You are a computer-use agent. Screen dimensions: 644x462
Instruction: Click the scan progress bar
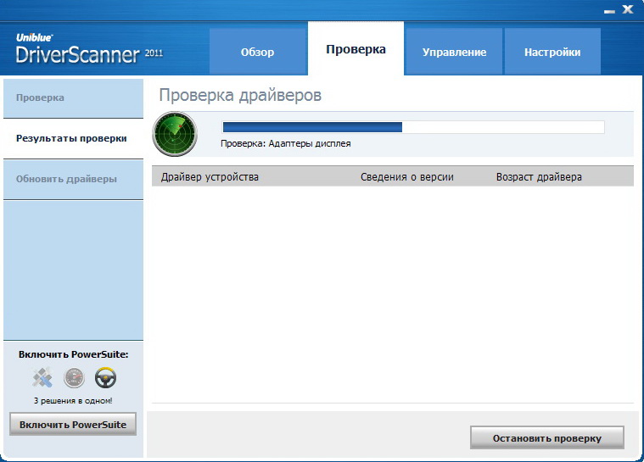point(412,127)
